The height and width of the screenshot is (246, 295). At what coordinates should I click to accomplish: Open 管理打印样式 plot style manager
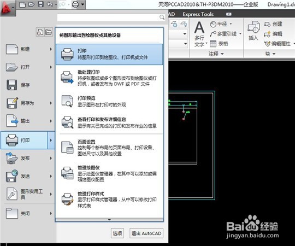pyautogui.click(x=109, y=200)
